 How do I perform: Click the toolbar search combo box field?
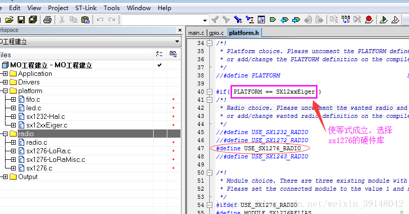point(162,20)
